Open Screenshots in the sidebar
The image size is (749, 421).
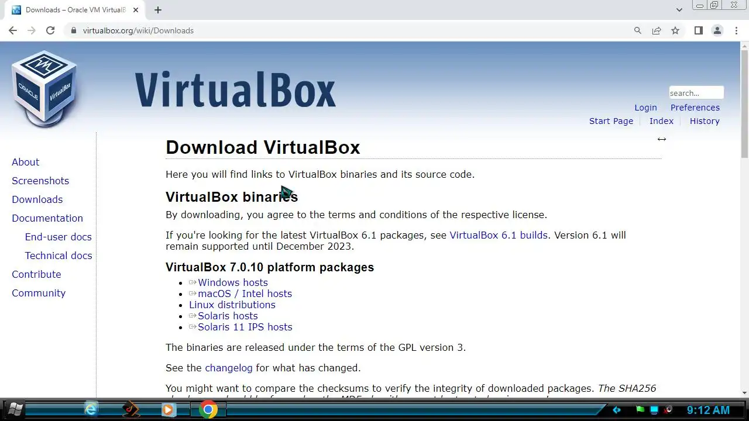click(40, 181)
